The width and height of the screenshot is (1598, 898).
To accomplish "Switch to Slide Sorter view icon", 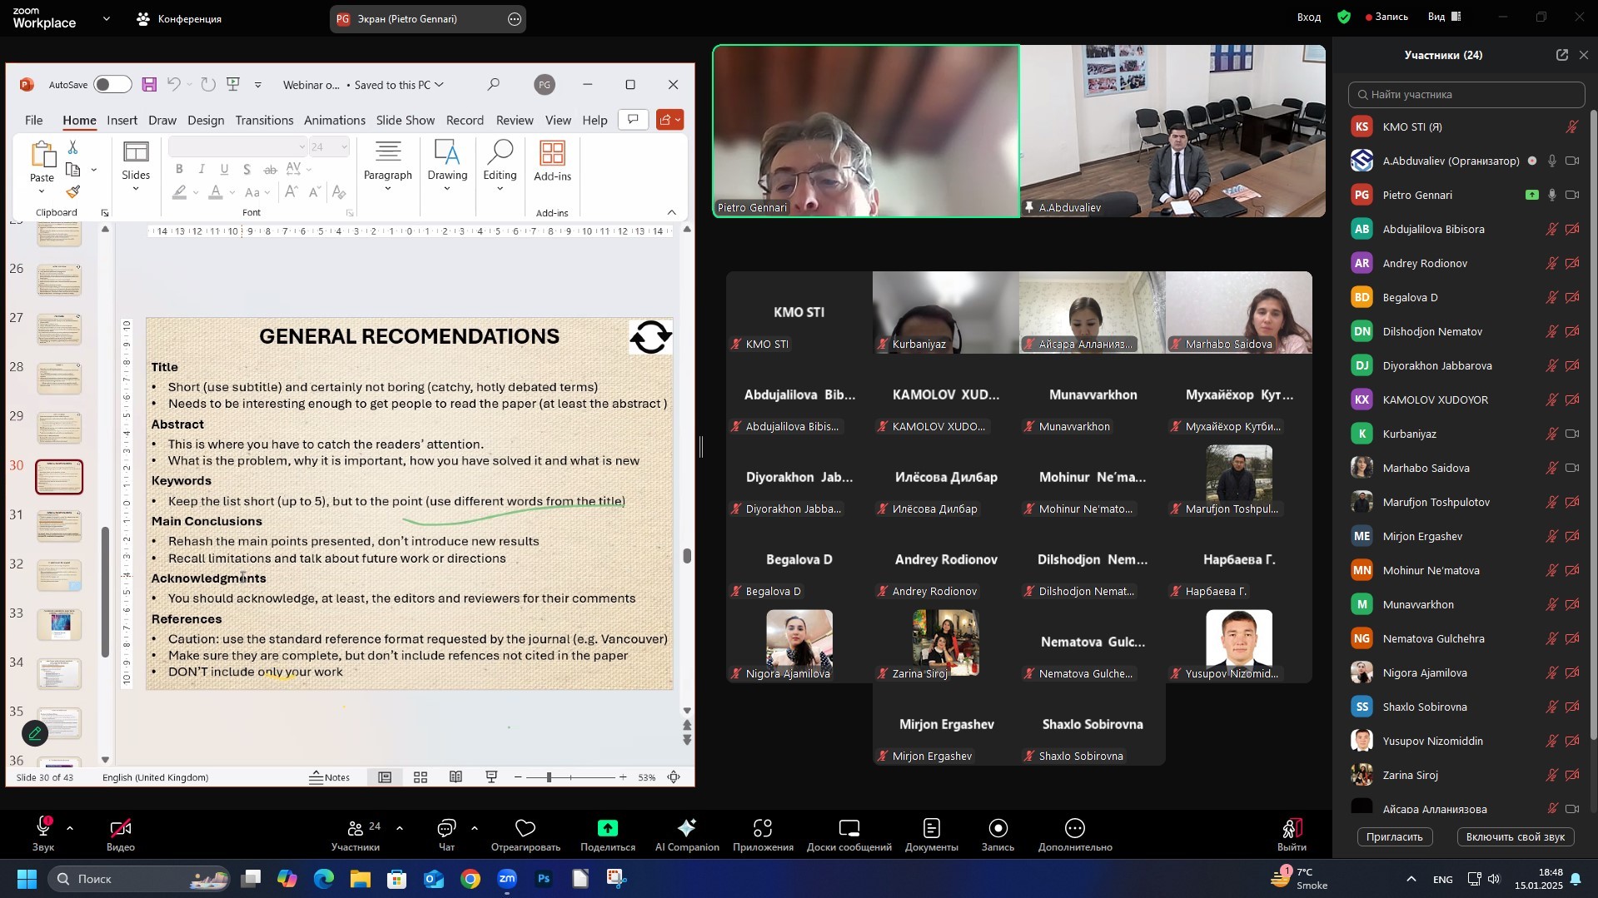I will (x=421, y=777).
